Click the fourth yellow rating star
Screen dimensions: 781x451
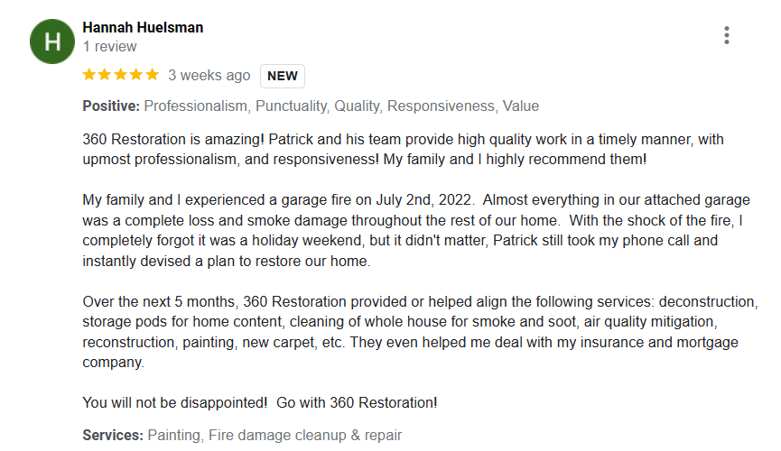click(x=136, y=75)
